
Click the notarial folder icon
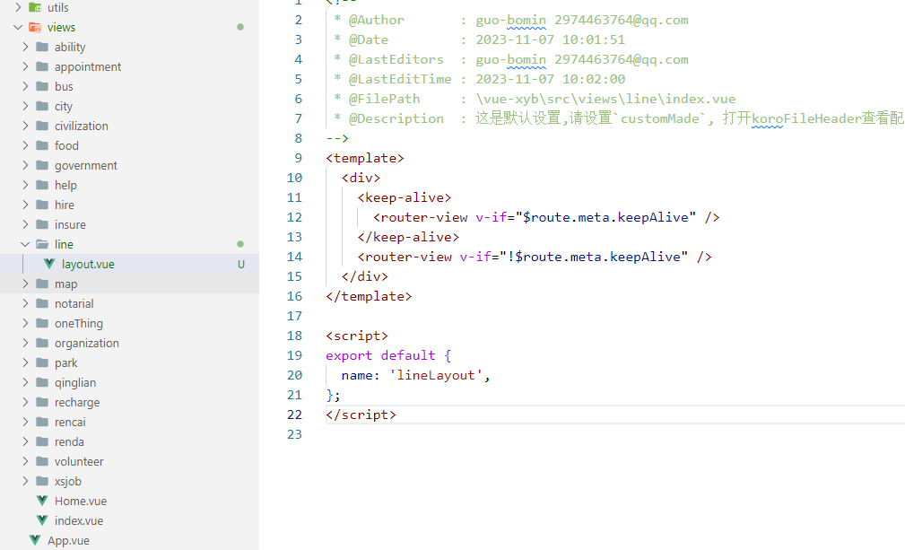click(x=42, y=303)
